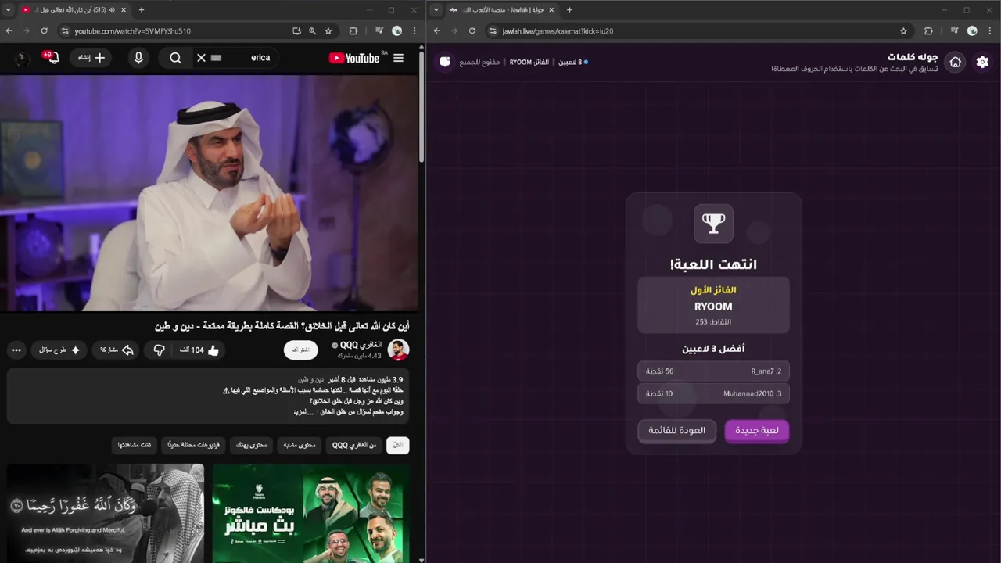
Task: Open Chrome three-dot menu in YouTube window
Action: tap(414, 31)
